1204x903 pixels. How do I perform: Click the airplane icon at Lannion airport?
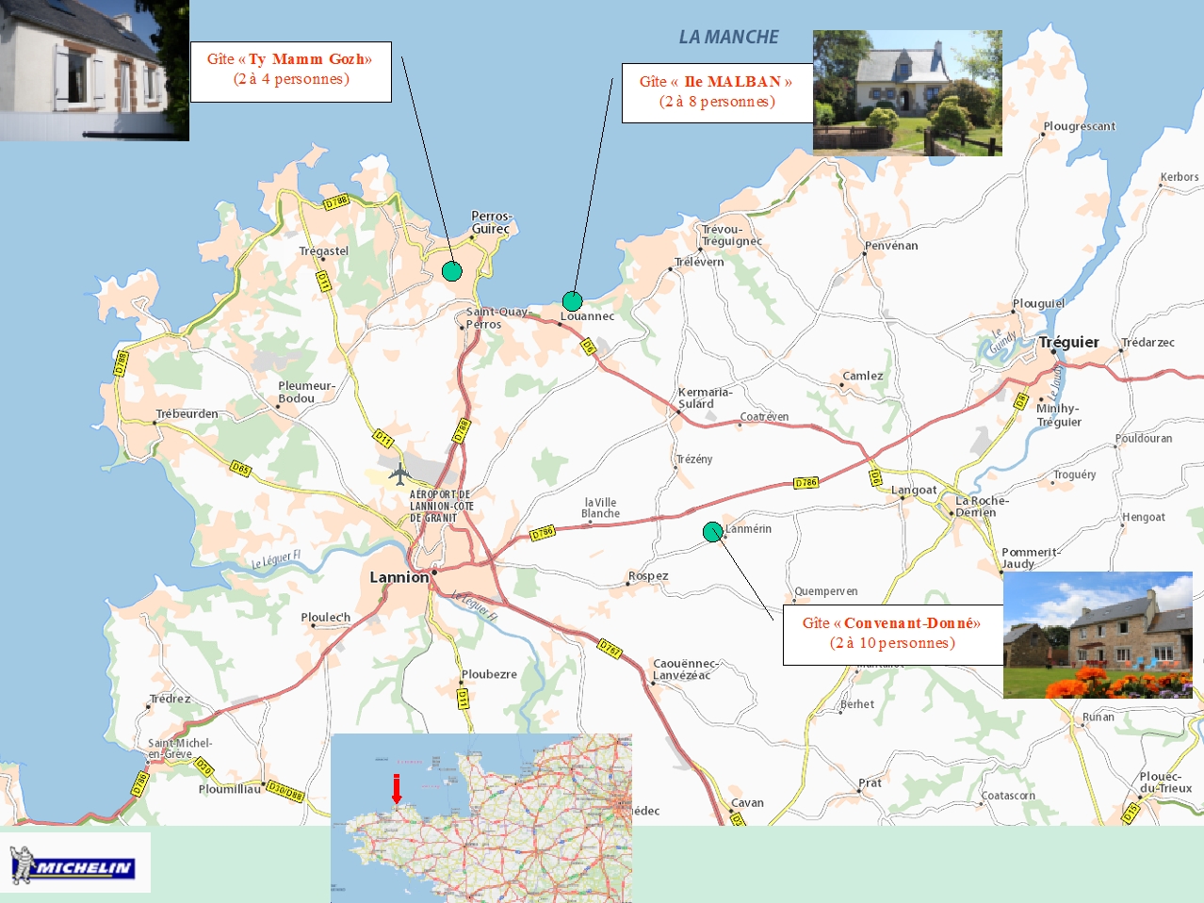coord(399,472)
